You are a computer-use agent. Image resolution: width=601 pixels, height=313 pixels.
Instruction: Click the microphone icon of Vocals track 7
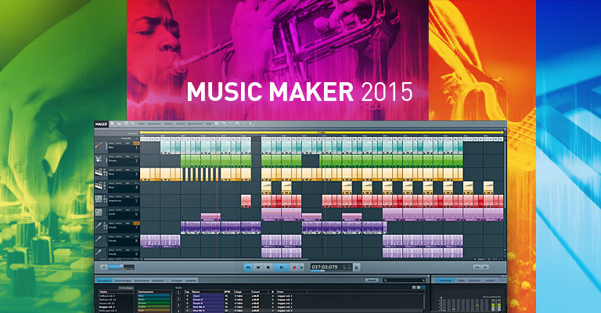coord(99,226)
